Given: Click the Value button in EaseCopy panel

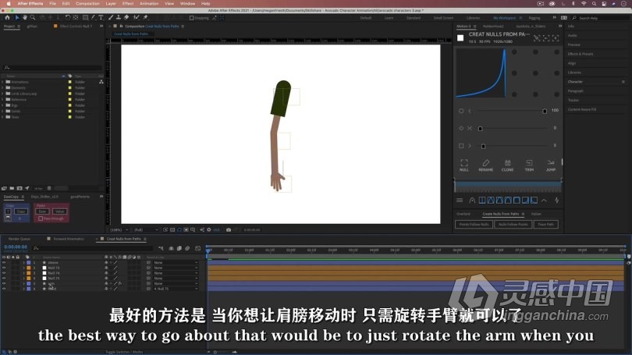Looking at the screenshot, I should [59, 211].
